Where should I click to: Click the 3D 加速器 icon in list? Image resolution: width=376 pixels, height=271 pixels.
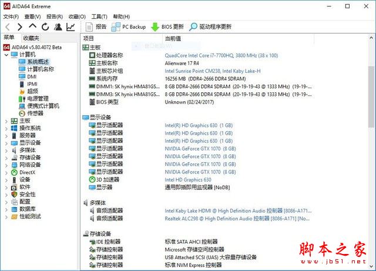pos(92,179)
